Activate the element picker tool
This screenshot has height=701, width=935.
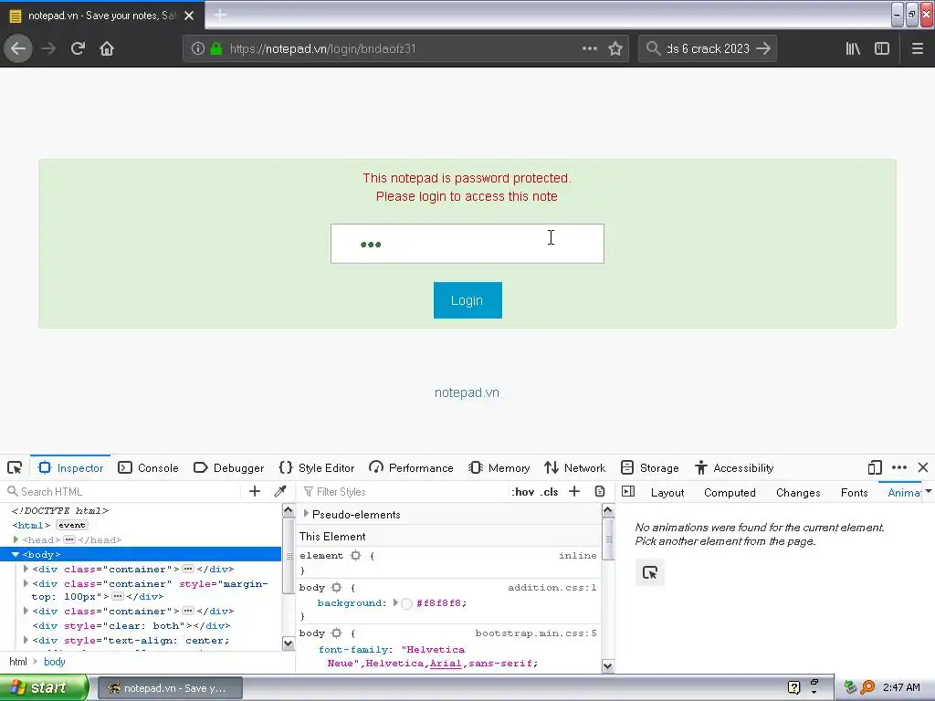15,468
